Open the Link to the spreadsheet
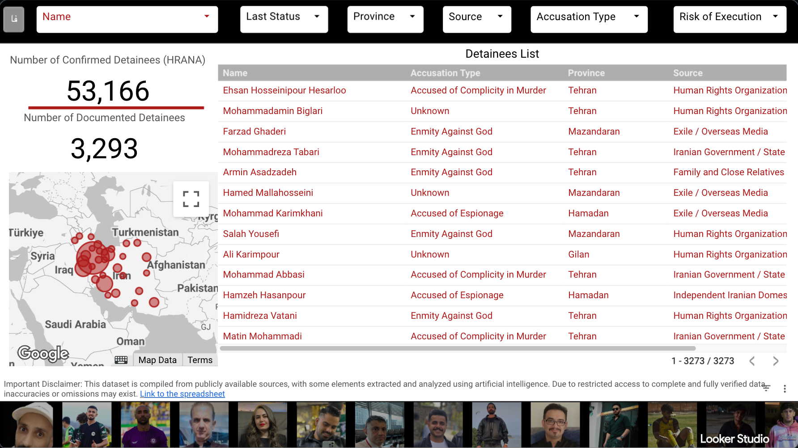This screenshot has width=798, height=448. [x=183, y=394]
